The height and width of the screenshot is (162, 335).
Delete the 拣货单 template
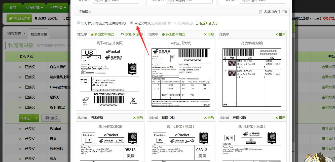280,34
